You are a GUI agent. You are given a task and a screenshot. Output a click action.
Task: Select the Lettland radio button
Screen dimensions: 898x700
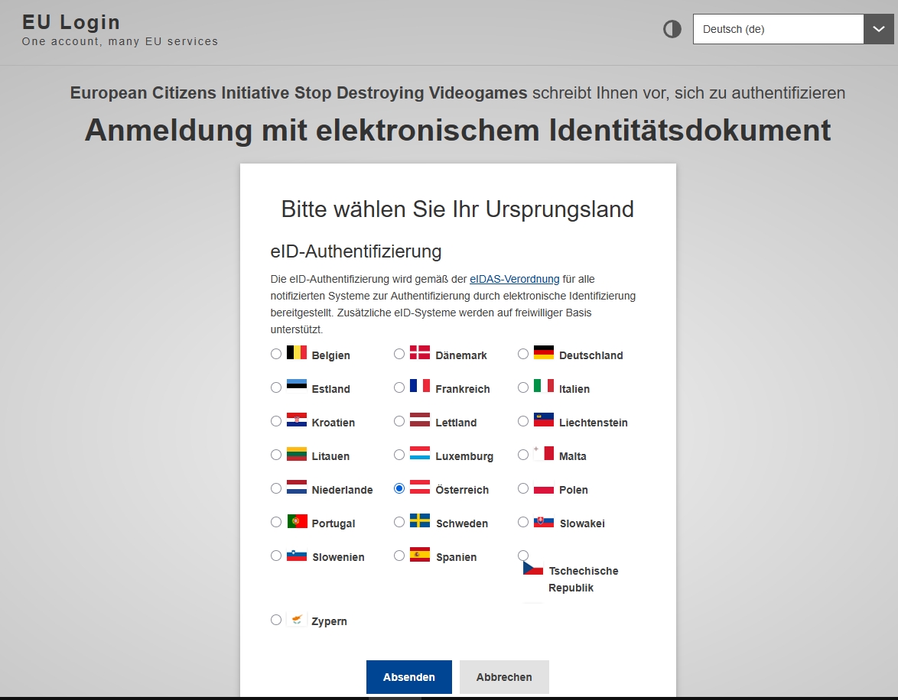pyautogui.click(x=399, y=421)
